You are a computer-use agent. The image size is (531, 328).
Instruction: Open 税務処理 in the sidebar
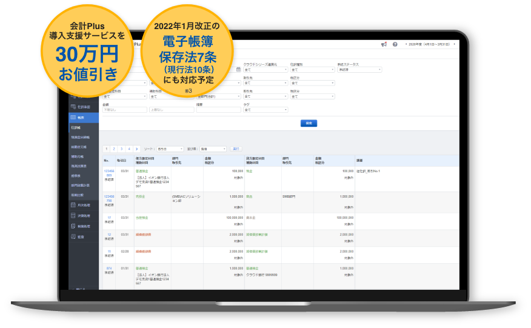click(x=84, y=226)
